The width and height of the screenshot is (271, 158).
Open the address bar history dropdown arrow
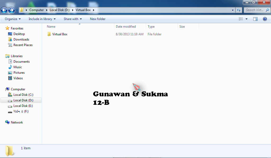(x=232, y=10)
